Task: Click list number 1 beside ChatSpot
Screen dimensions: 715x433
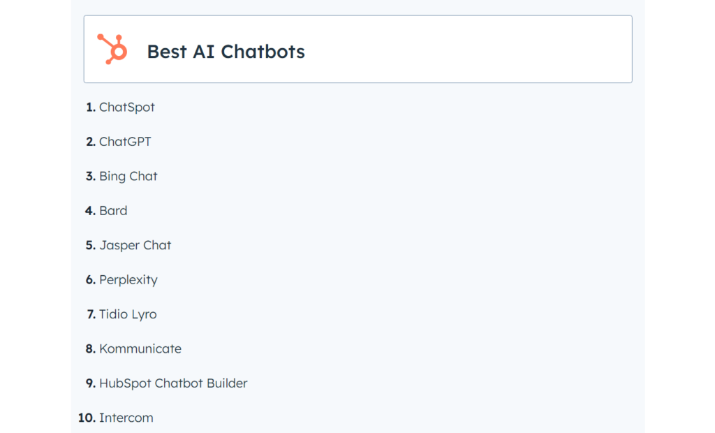Action: pyautogui.click(x=91, y=108)
